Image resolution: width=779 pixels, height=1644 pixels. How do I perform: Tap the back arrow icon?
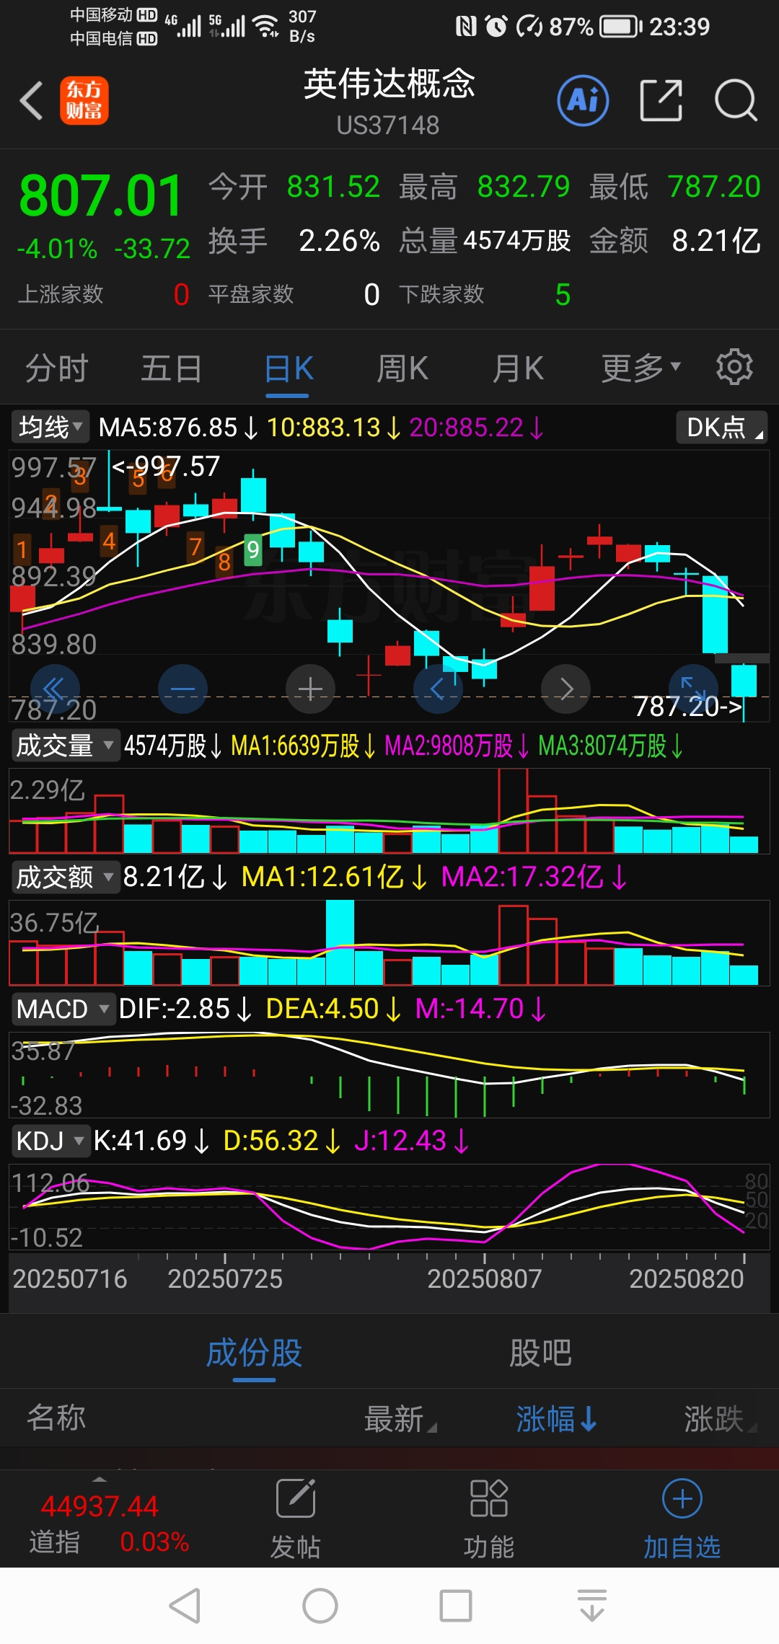pos(32,100)
